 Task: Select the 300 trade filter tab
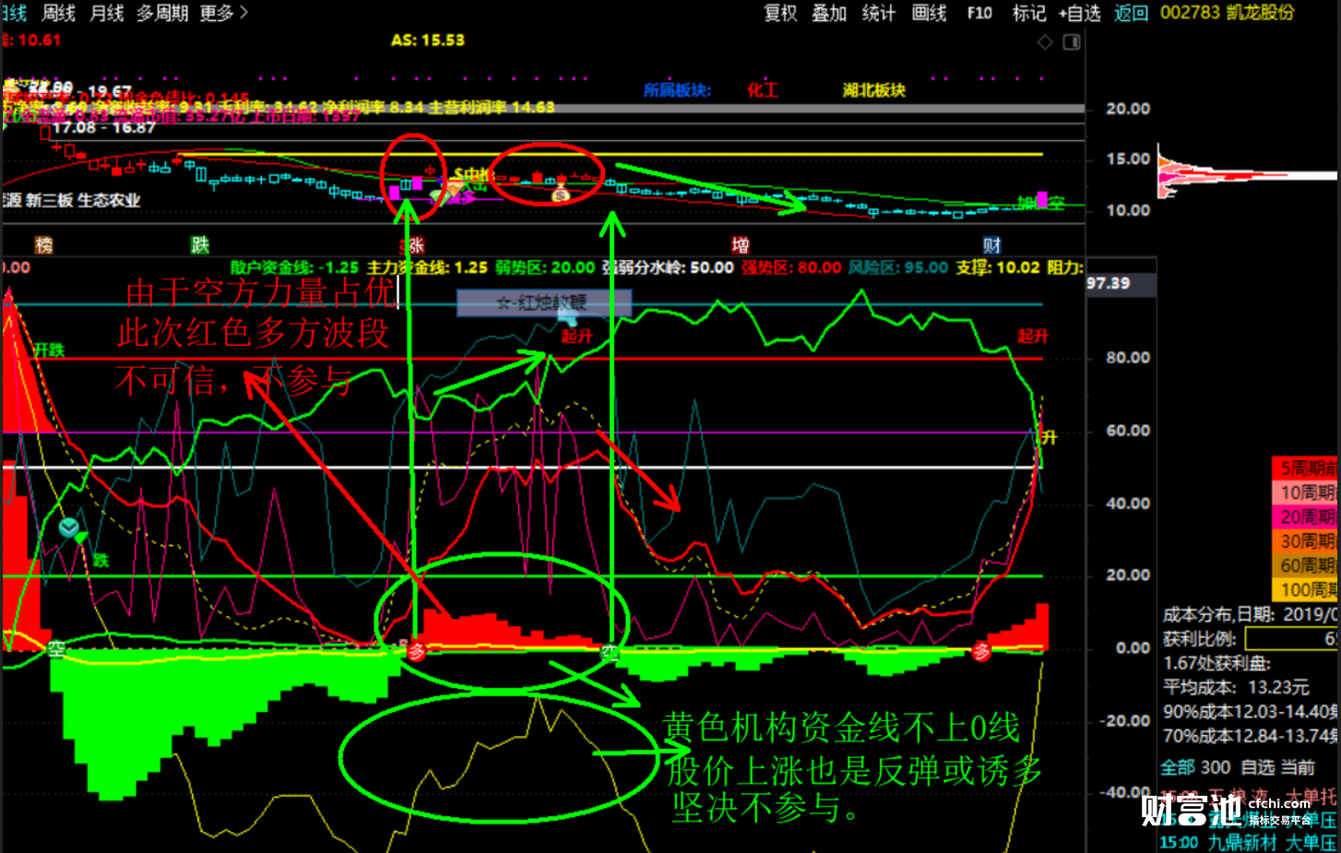click(x=1216, y=767)
